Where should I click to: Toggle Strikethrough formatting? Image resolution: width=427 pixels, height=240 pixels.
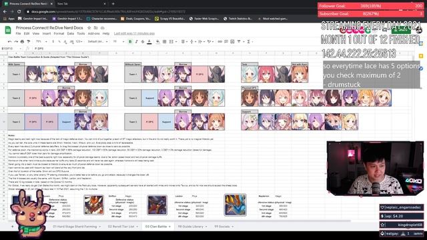pyautogui.click(x=143, y=41)
